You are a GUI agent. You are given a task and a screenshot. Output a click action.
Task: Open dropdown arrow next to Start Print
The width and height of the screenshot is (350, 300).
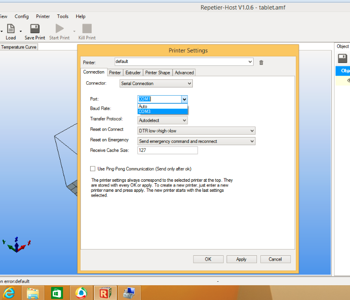[x=74, y=31]
